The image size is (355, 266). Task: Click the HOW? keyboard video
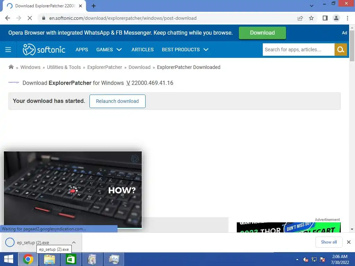73,189
